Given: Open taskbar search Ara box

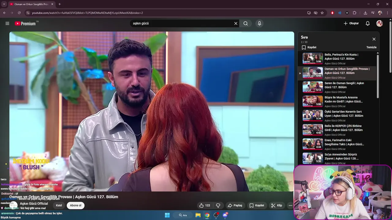Looking at the screenshot, I should coord(183,215).
